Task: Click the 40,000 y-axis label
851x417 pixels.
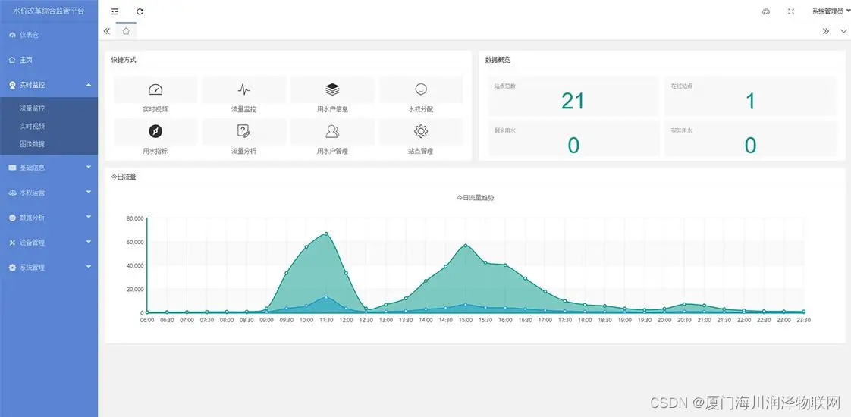Action: click(134, 265)
